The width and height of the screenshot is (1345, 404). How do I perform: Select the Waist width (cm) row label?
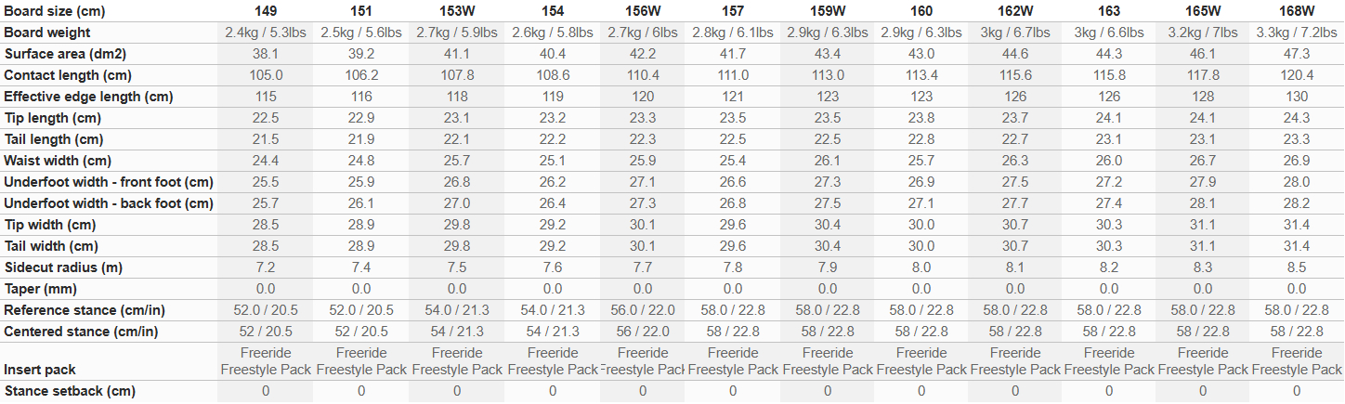[59, 161]
